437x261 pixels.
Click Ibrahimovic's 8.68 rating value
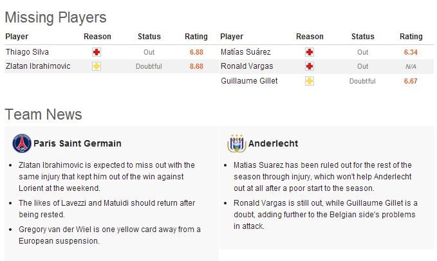click(x=196, y=66)
